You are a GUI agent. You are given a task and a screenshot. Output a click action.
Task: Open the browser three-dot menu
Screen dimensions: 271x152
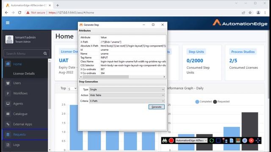(265, 13)
